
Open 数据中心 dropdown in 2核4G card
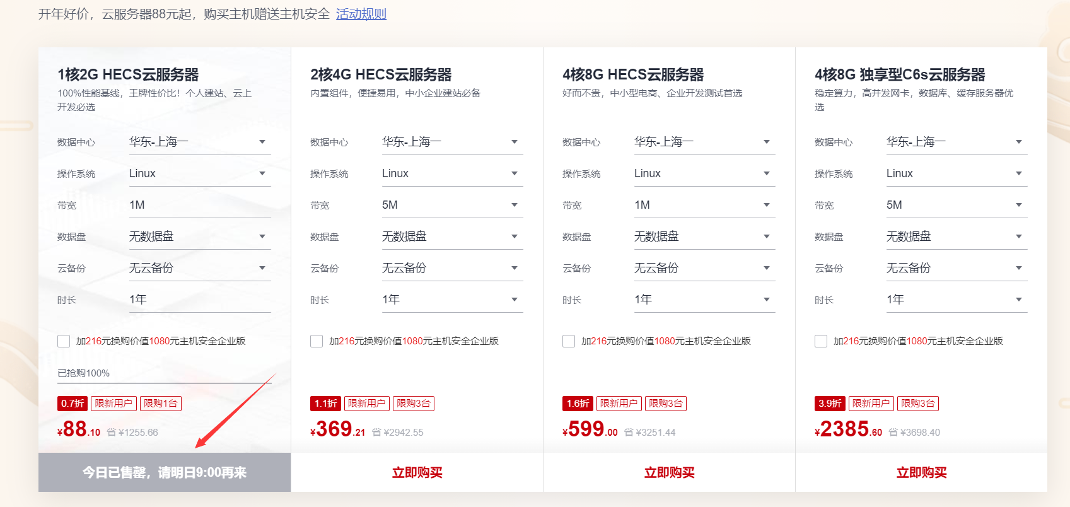click(452, 142)
